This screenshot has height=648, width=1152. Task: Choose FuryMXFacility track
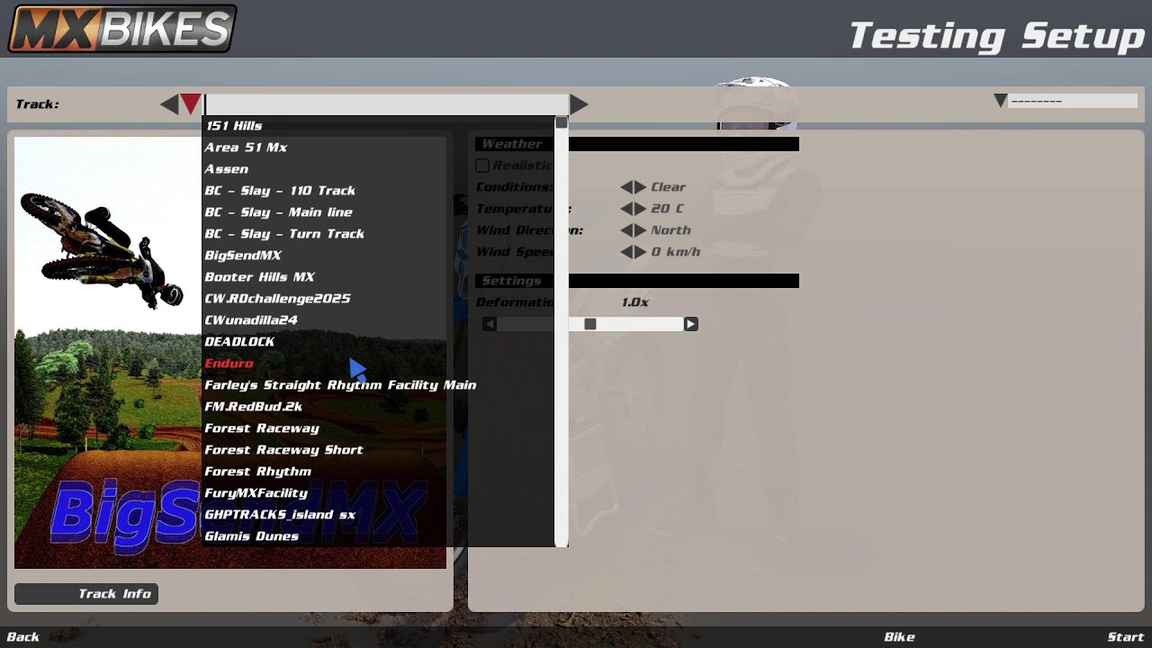[256, 493]
